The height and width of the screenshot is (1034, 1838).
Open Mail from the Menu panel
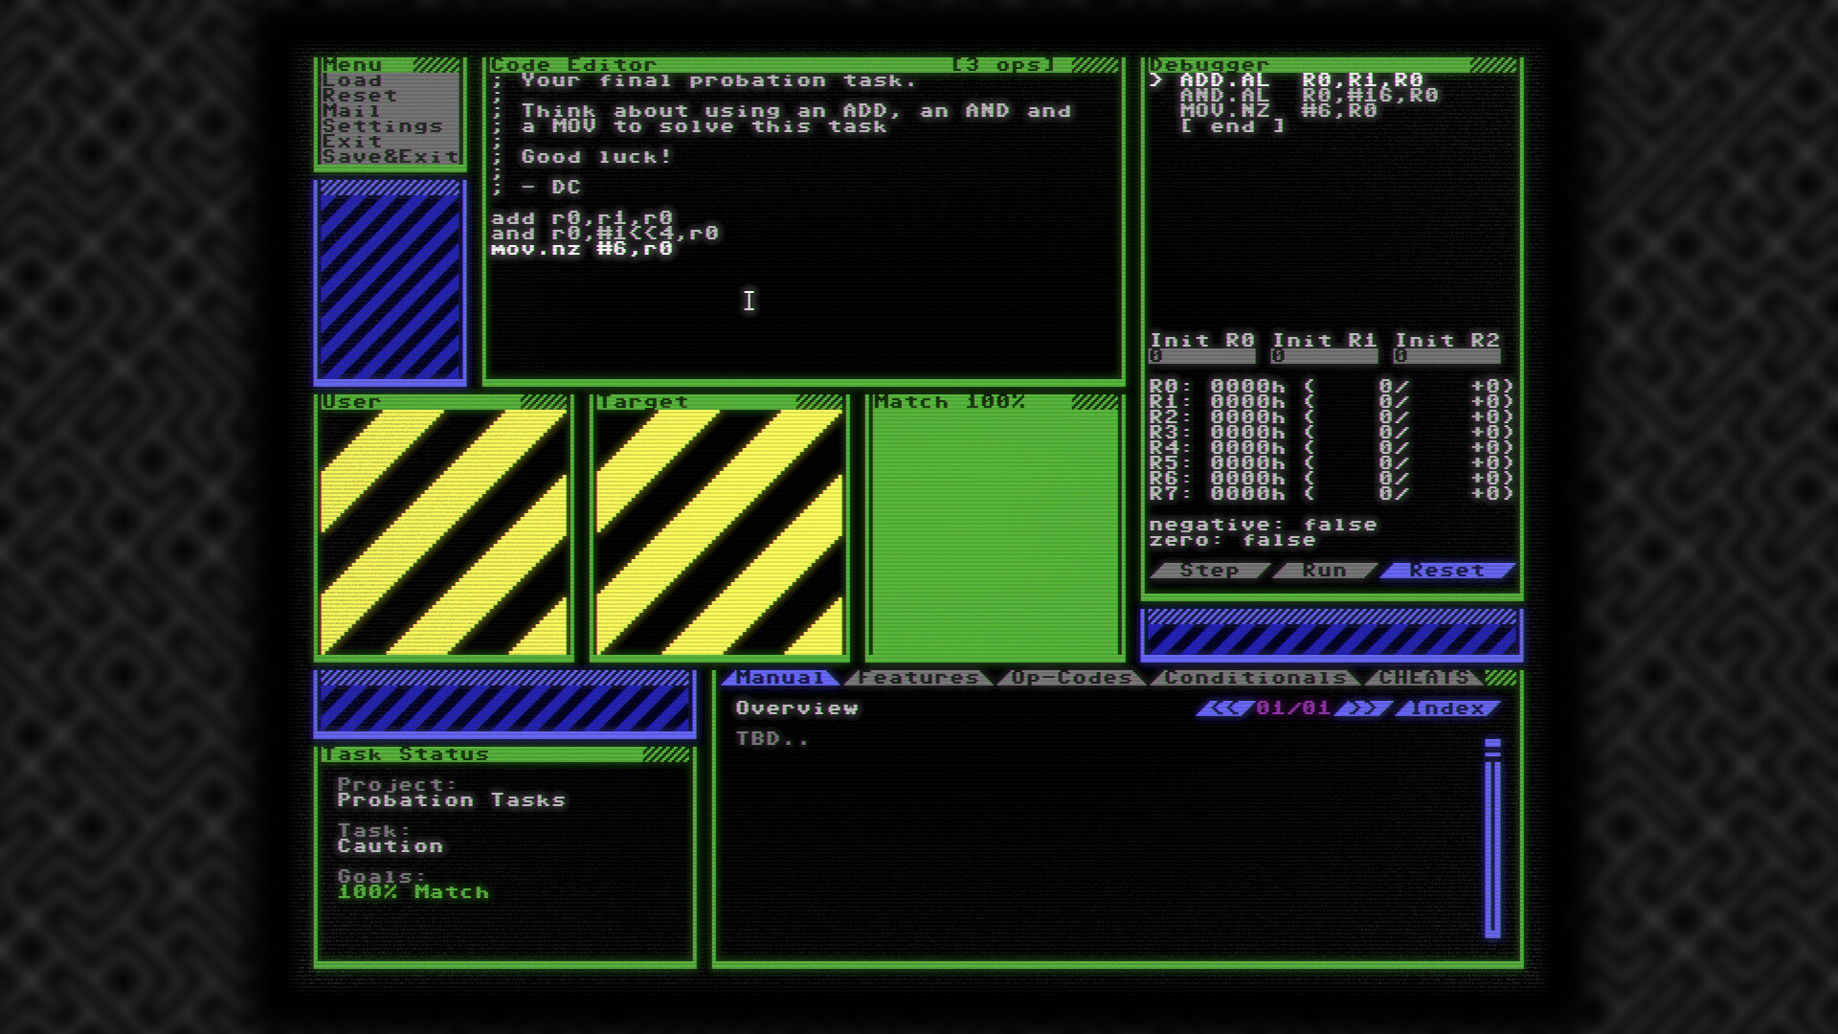(x=351, y=111)
